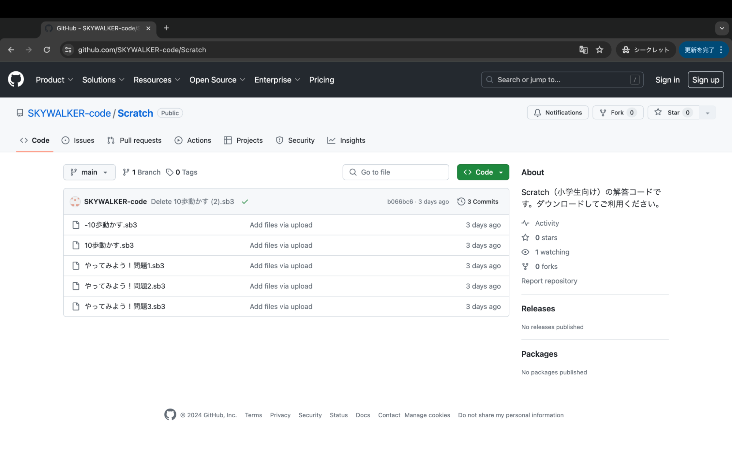Close the GitHub browser tab
Screen dimensions: 732x476
pos(148,28)
